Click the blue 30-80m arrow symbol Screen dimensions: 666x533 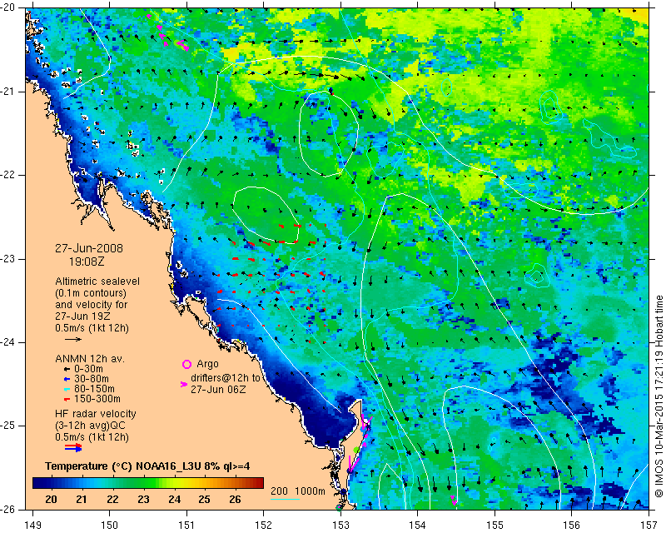(x=67, y=379)
